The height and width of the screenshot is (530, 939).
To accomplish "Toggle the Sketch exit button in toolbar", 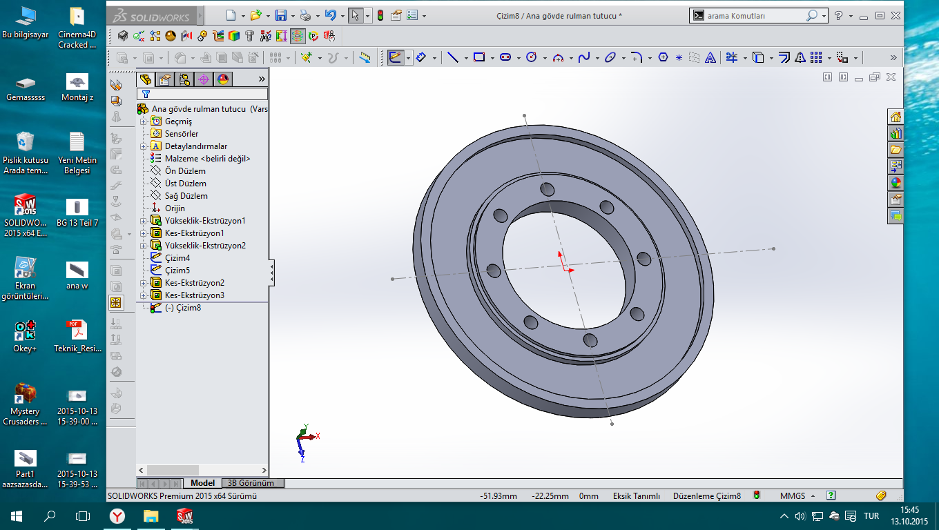I will click(x=395, y=58).
